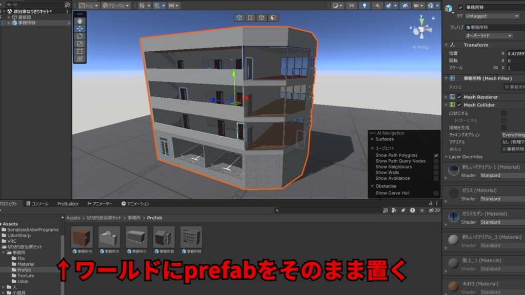This screenshot has width=525, height=295.
Task: Switch to the コンソール tab
Action: point(37,203)
